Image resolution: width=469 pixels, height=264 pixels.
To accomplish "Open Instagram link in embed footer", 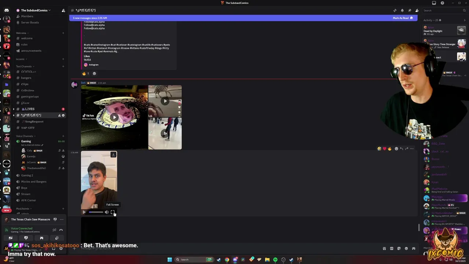I will pos(93,65).
